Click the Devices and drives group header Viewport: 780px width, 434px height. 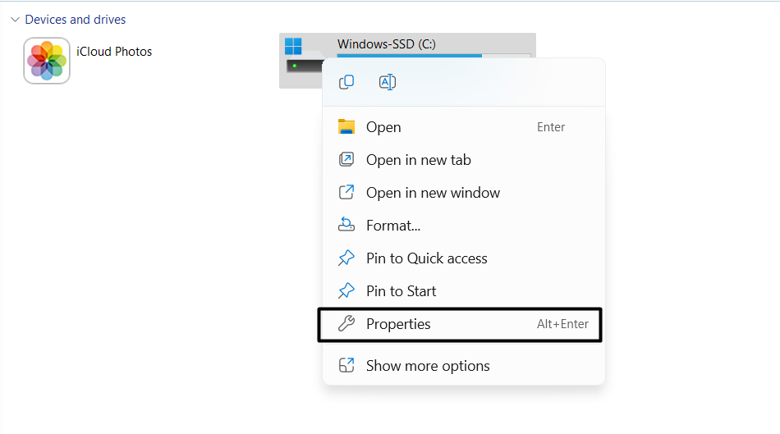click(x=76, y=20)
